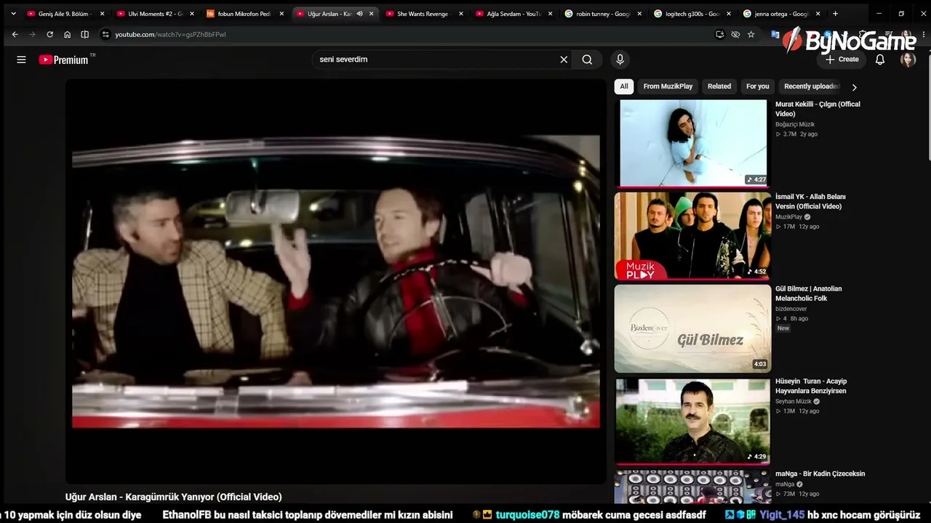Click the maNga video thumbnail
Image resolution: width=931 pixels, height=523 pixels.
click(x=692, y=487)
